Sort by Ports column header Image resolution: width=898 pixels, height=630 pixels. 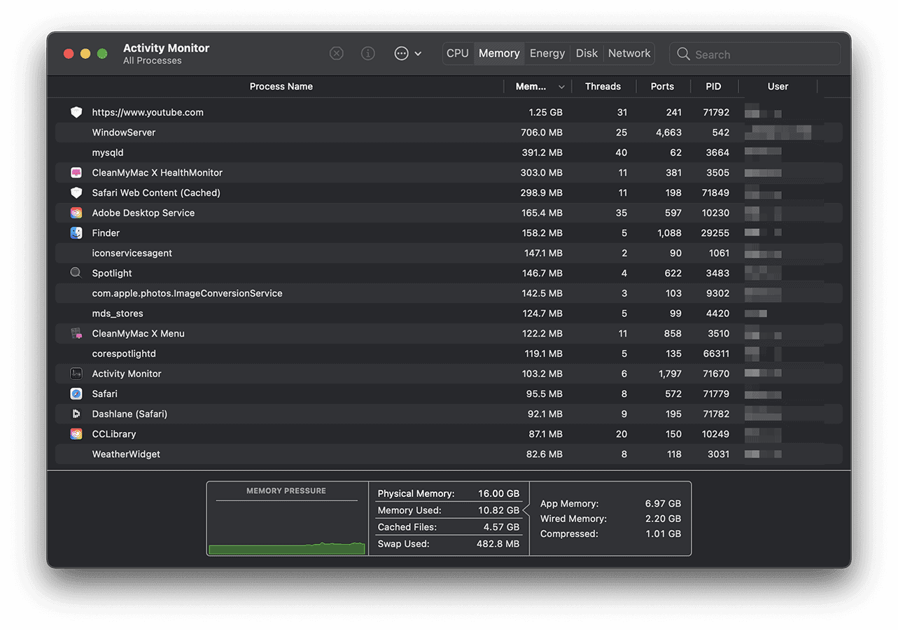pyautogui.click(x=662, y=87)
